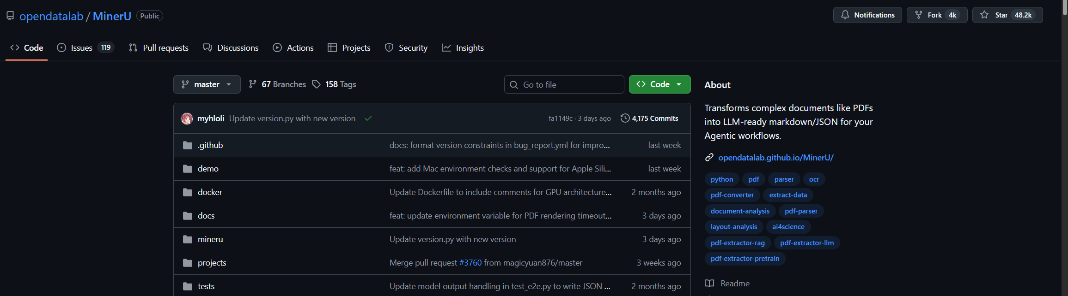Click the repository book icon beside opendatalab

click(x=10, y=16)
